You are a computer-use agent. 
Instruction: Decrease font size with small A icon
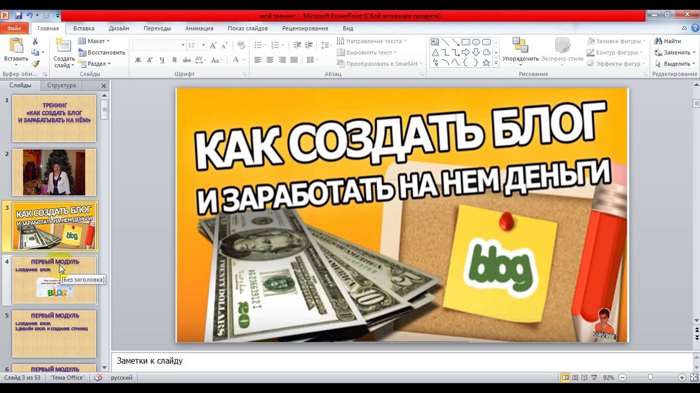225,45
